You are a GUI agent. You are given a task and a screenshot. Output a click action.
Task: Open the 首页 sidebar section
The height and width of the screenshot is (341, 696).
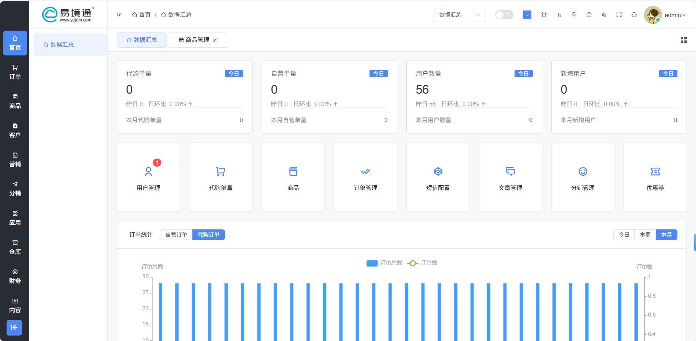15,43
